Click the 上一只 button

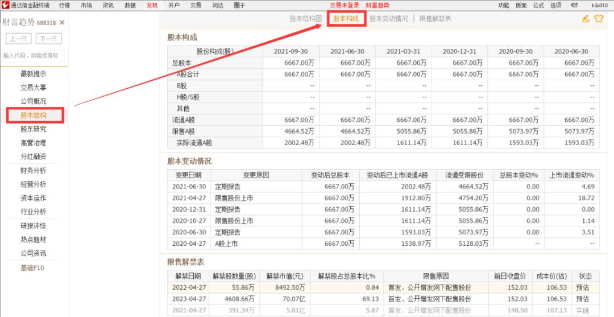(x=18, y=39)
